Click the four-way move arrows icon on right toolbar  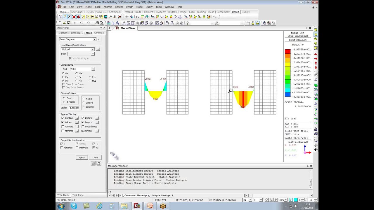click(x=316, y=145)
